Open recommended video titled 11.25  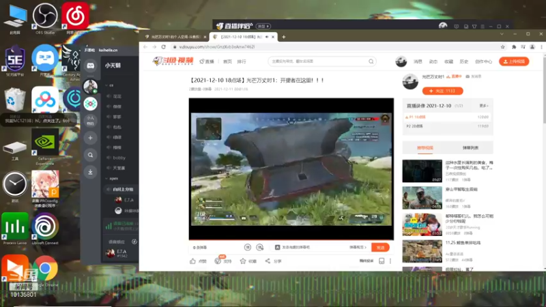tap(463, 243)
